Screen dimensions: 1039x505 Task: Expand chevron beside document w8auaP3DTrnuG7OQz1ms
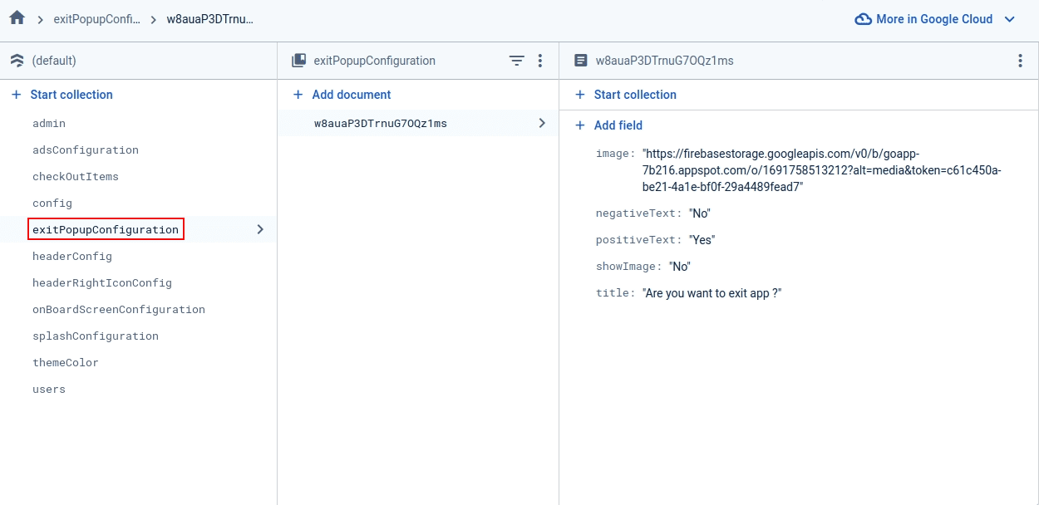542,123
